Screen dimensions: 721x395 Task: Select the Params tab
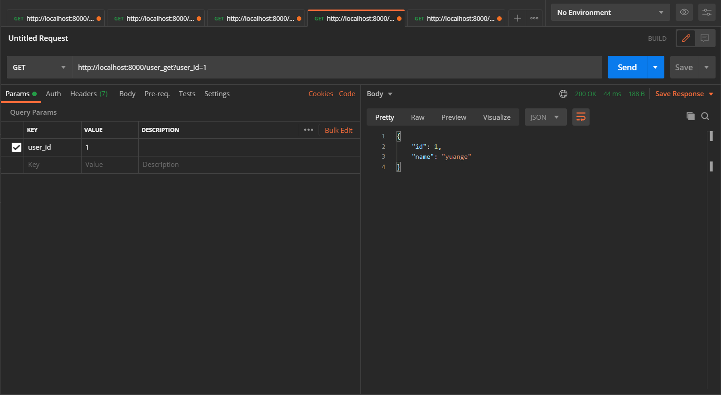[21, 94]
